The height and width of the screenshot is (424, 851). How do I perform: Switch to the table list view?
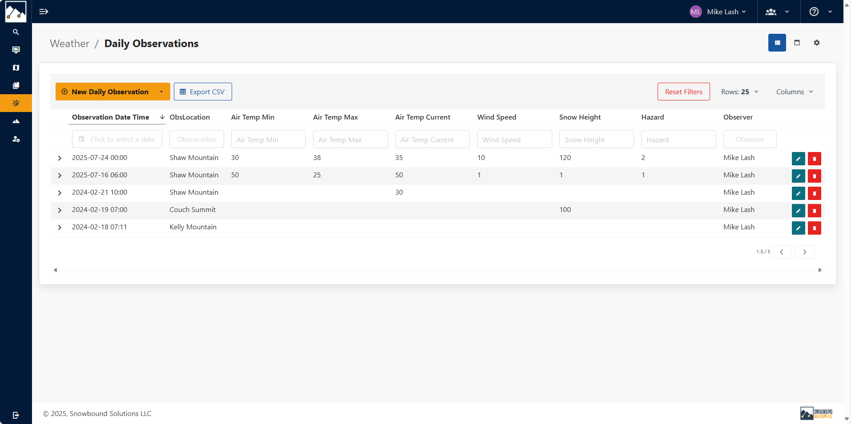pyautogui.click(x=777, y=43)
